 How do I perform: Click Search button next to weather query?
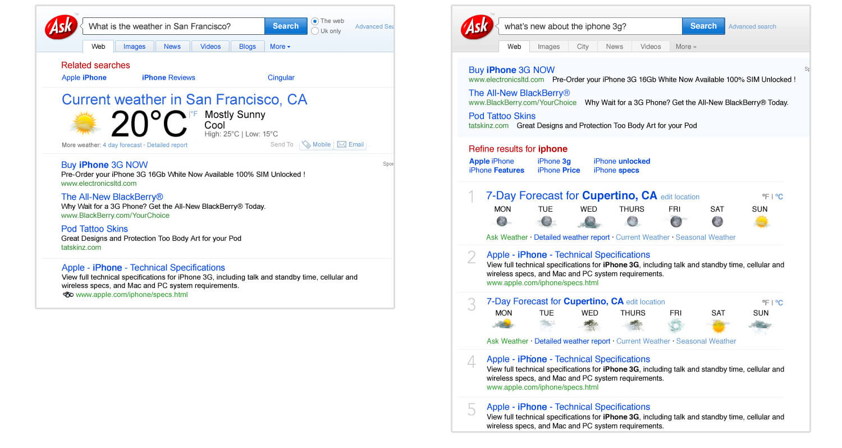coord(286,26)
